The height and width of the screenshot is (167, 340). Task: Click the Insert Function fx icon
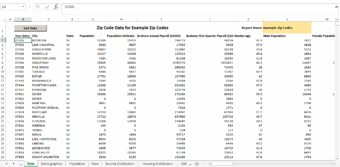click(x=56, y=7)
